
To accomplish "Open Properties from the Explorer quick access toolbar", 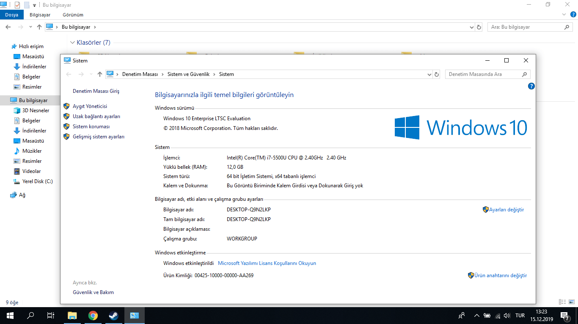I will [17, 5].
